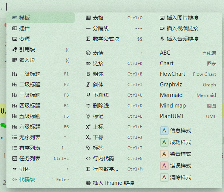Apply 清除样式 clear swatch
This screenshot has width=224, height=192.
tap(164, 178)
